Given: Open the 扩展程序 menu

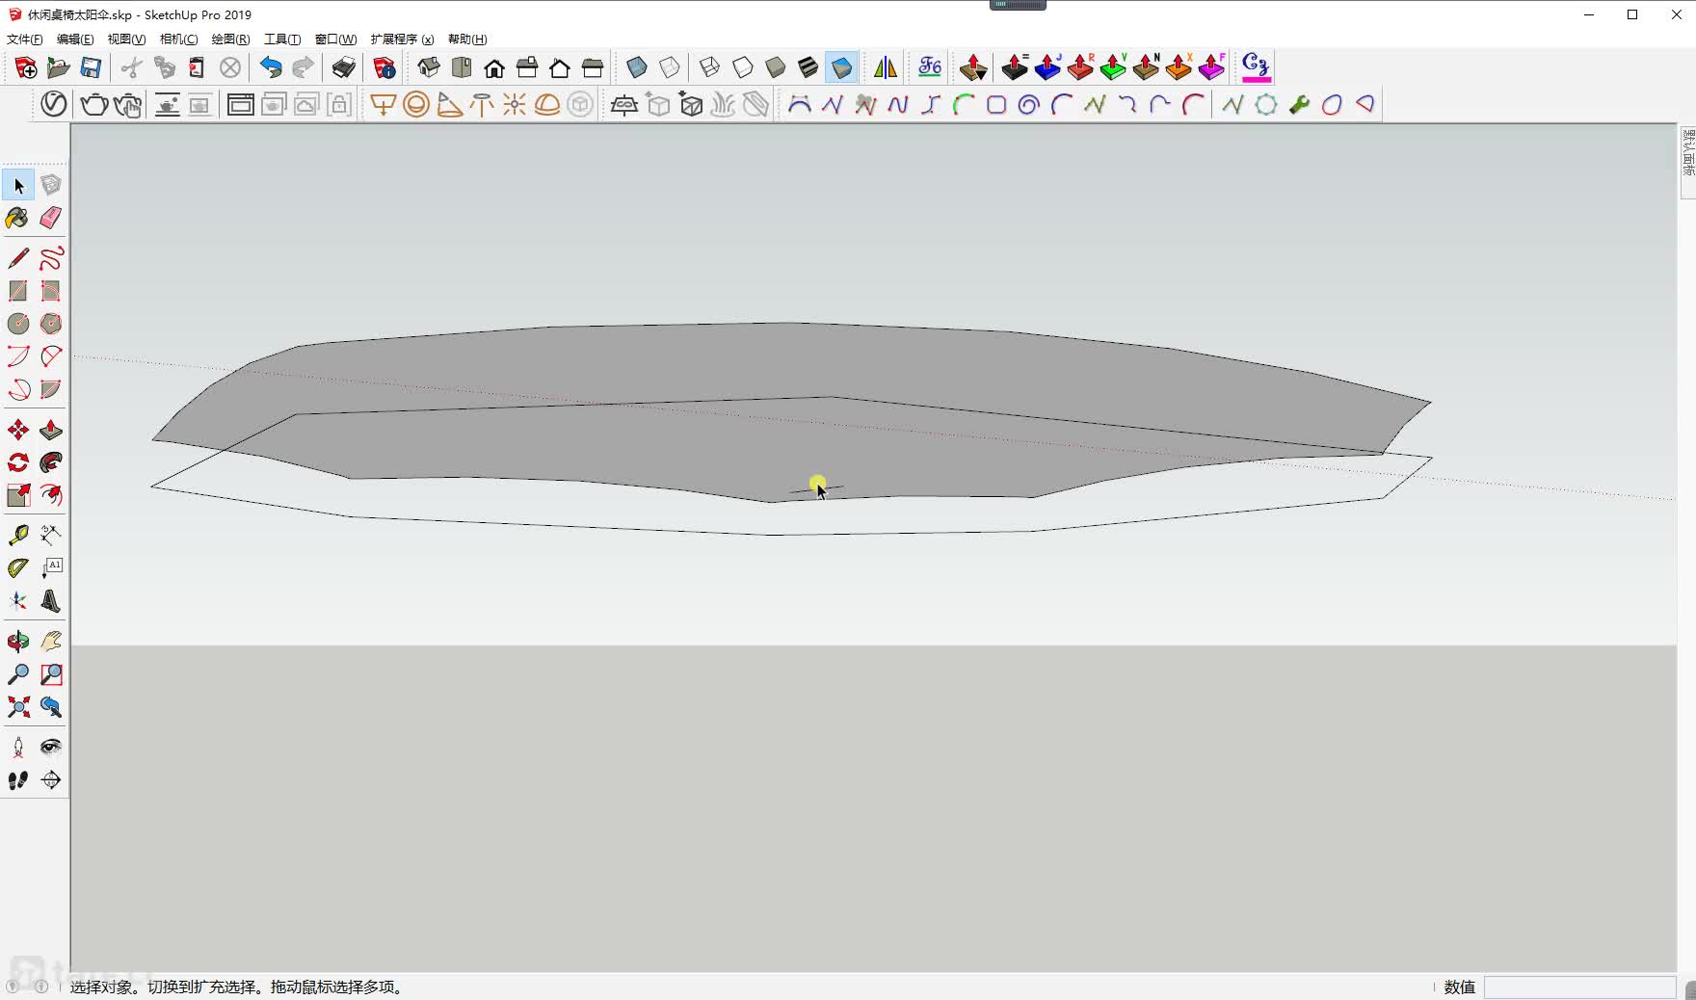Looking at the screenshot, I should [x=402, y=39].
